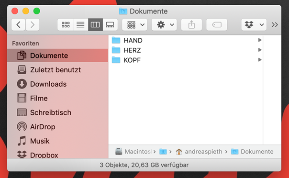The height and width of the screenshot is (178, 289).
Task: Click the Musik note icon
Action: (22, 141)
